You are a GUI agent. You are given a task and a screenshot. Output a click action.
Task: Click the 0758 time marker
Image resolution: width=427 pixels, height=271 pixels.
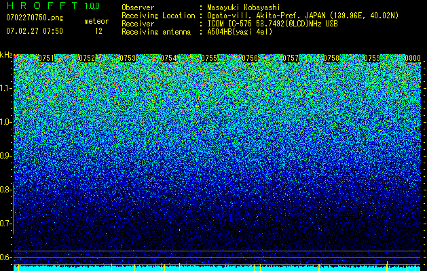point(332,58)
